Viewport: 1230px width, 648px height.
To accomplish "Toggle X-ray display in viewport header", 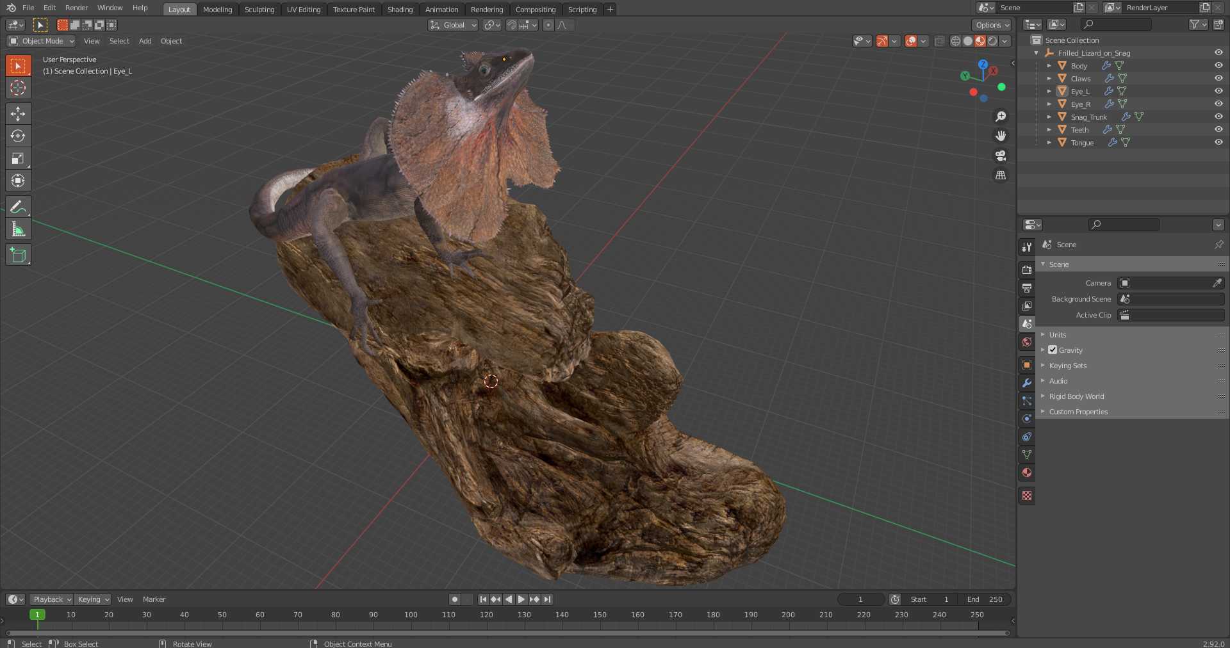I will (x=939, y=41).
